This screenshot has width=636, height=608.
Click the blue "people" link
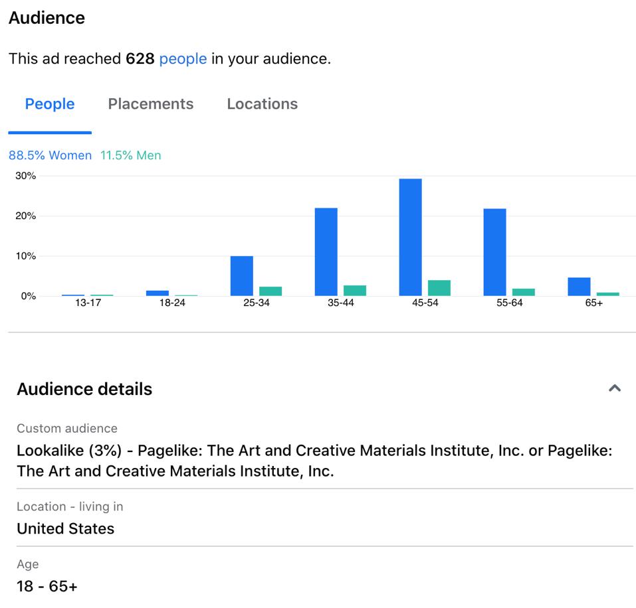[183, 58]
